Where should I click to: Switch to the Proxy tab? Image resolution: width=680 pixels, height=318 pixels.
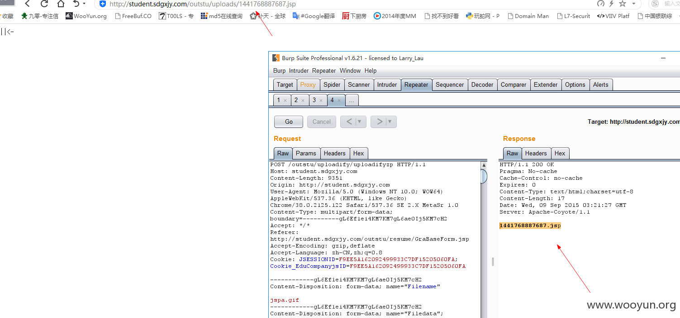[308, 84]
